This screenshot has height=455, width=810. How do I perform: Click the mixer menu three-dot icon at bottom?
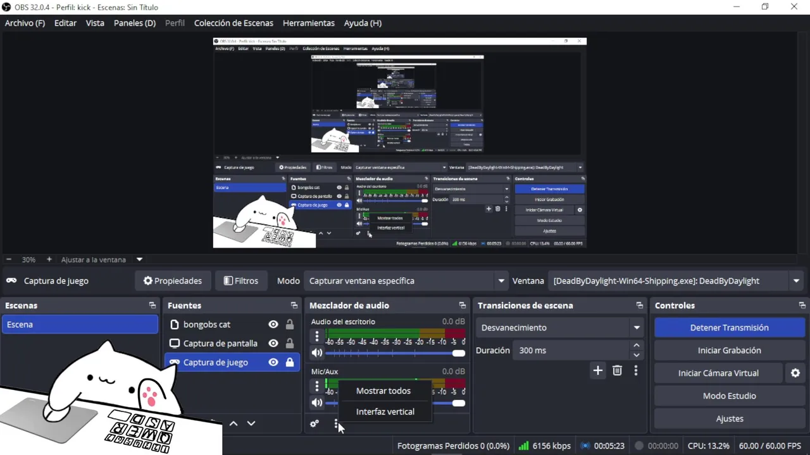tap(336, 423)
